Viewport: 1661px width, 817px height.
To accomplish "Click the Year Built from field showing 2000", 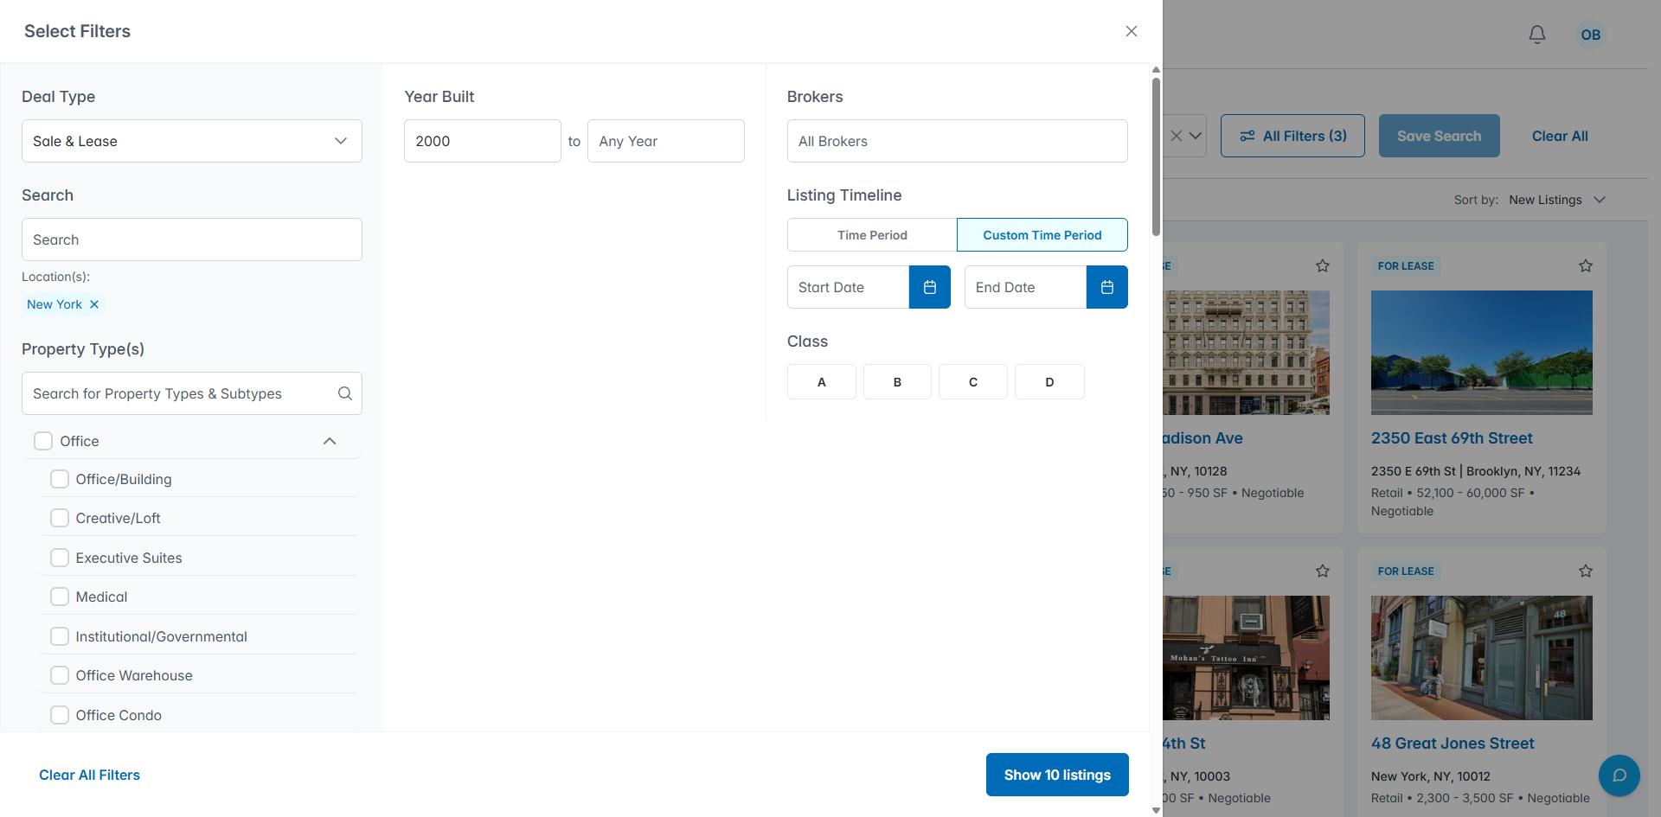I will tap(483, 141).
